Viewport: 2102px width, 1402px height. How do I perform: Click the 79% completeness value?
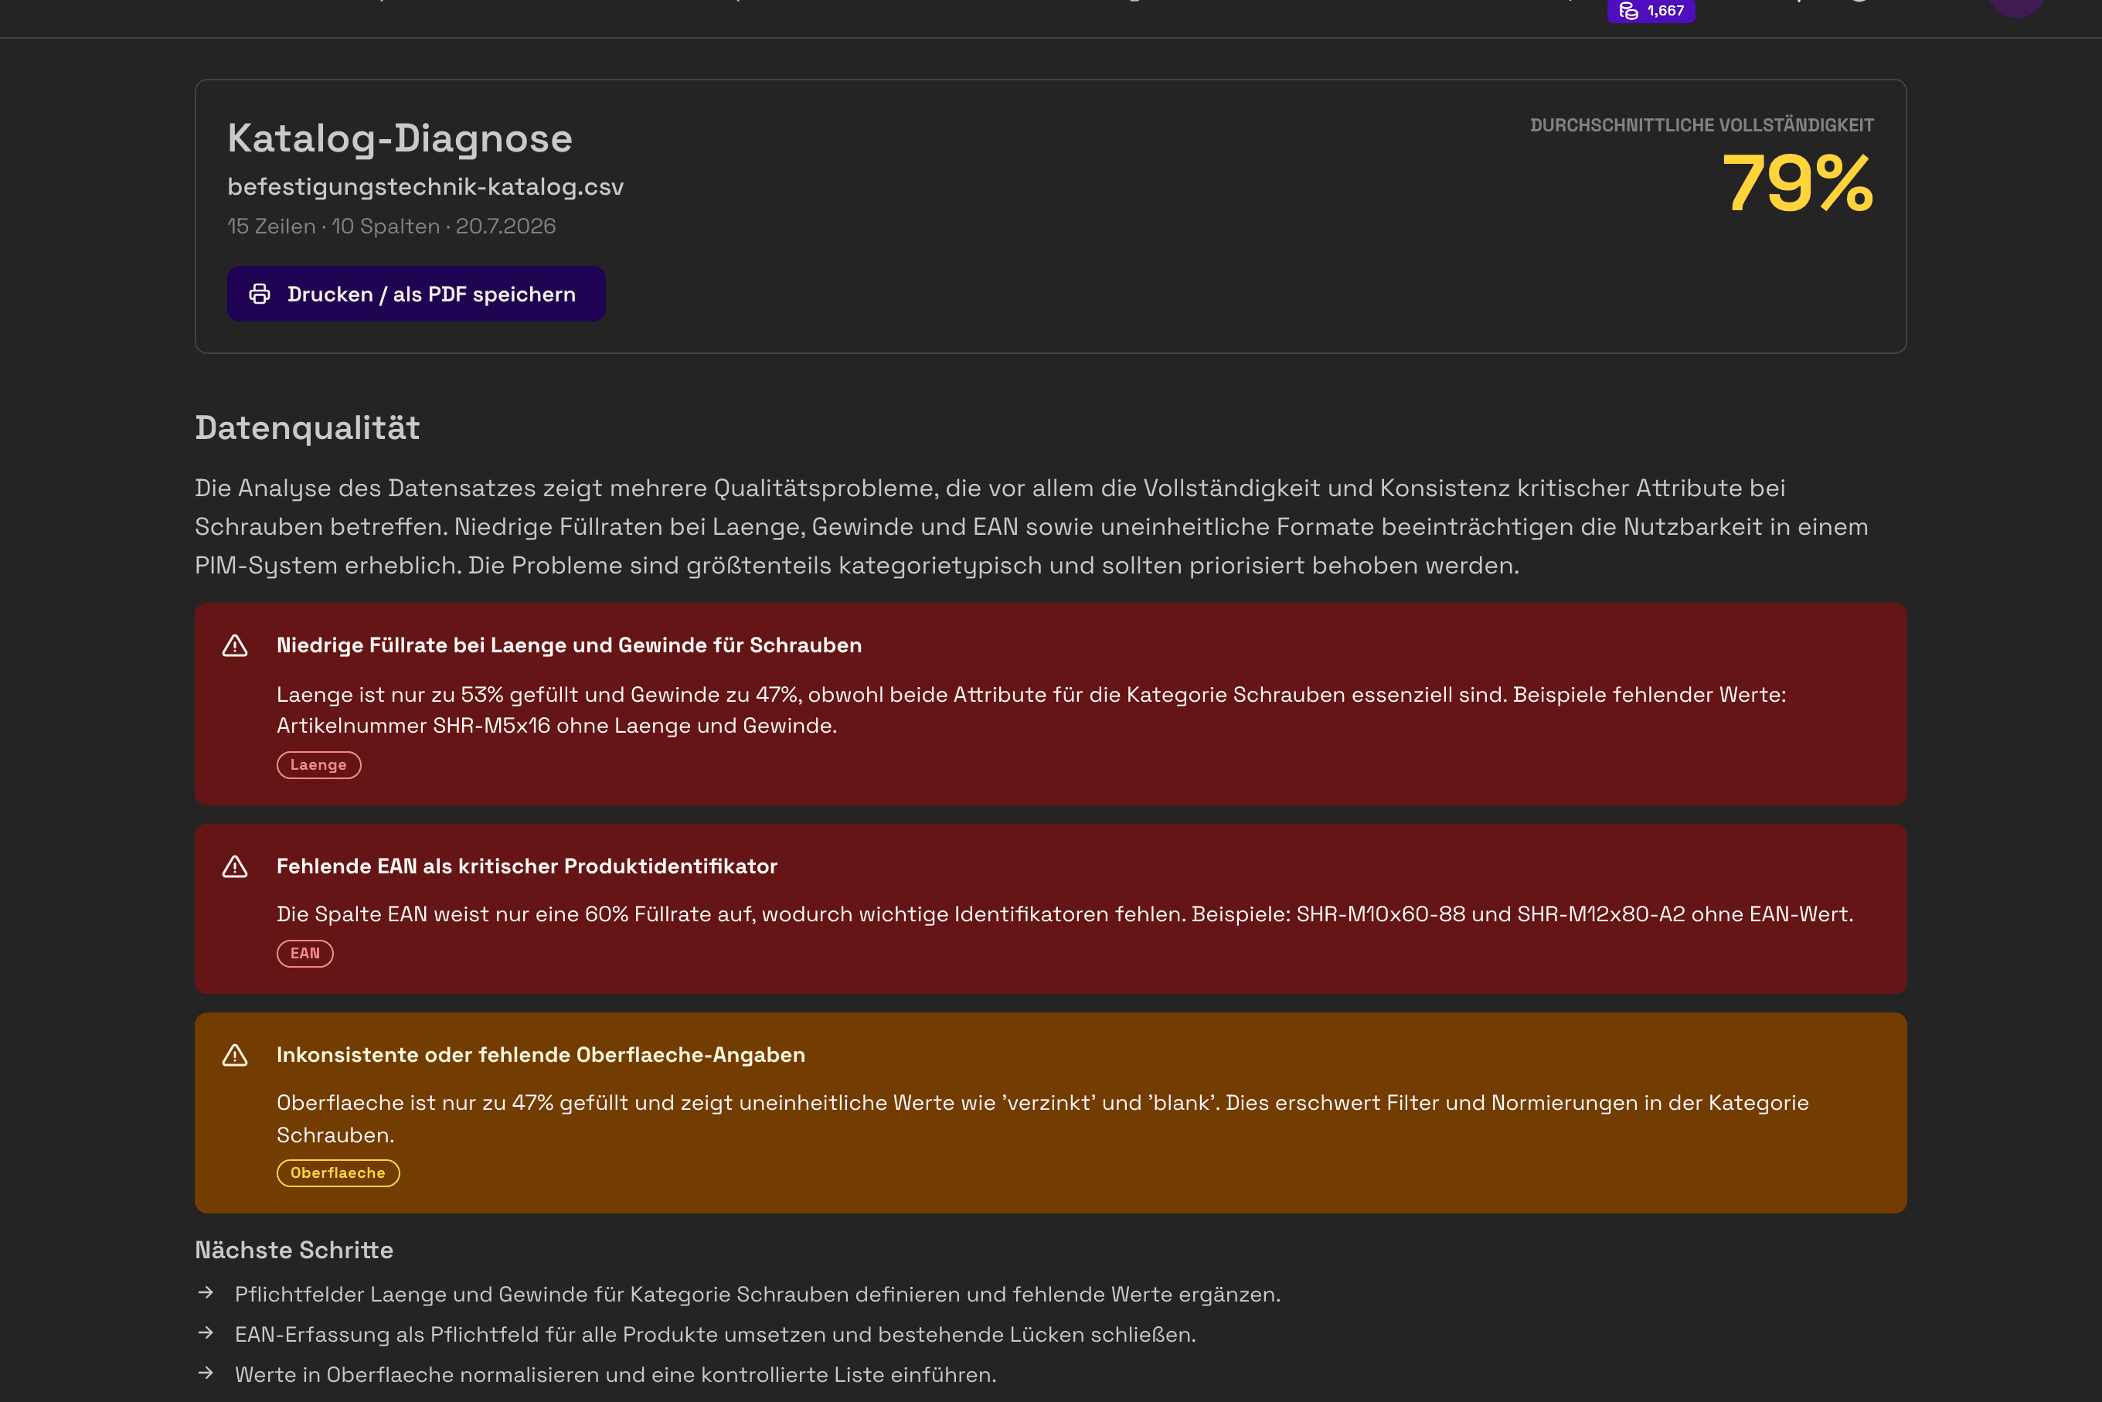coord(1797,183)
